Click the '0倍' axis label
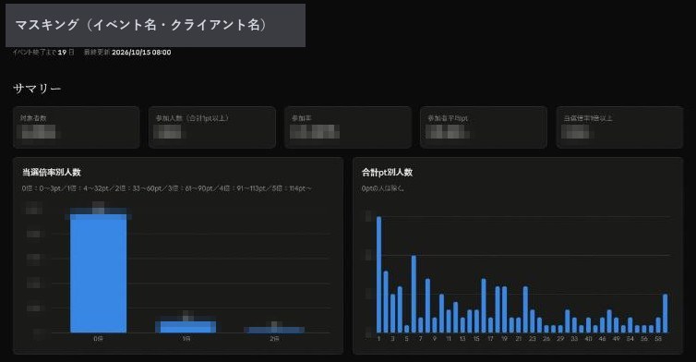696x362 pixels. coord(98,339)
